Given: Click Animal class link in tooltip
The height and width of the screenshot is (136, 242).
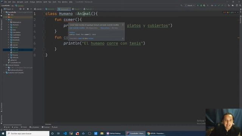Looking at the screenshot, I should pos(91,39).
